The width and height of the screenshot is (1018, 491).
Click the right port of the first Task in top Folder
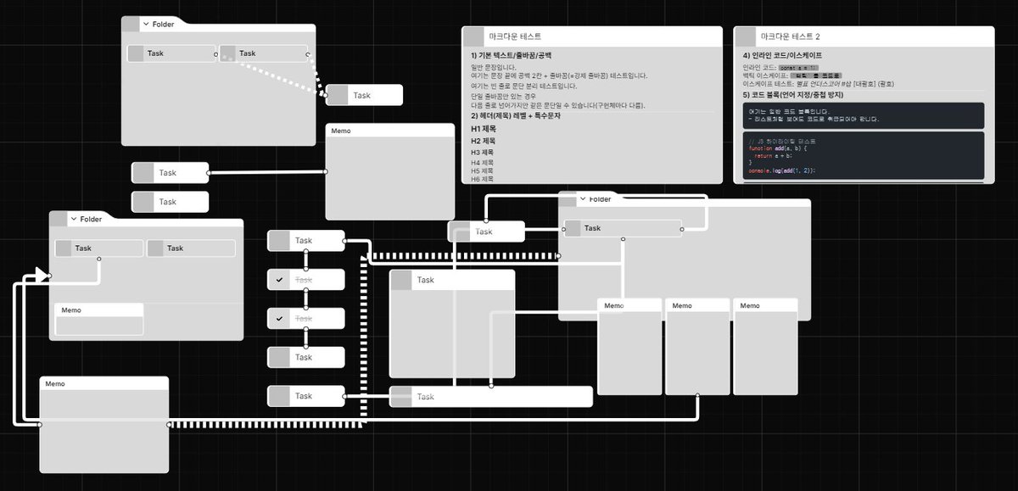(216, 54)
